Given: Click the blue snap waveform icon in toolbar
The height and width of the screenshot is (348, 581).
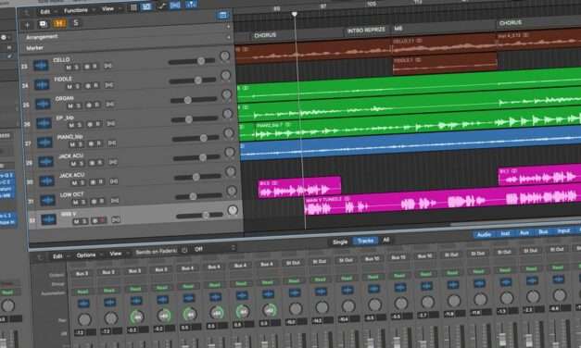Looking at the screenshot, I should point(191,4).
